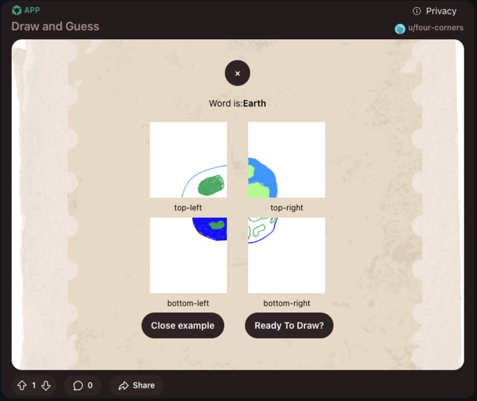Open the Privacy info link
This screenshot has height=401, width=477.
[x=434, y=11]
